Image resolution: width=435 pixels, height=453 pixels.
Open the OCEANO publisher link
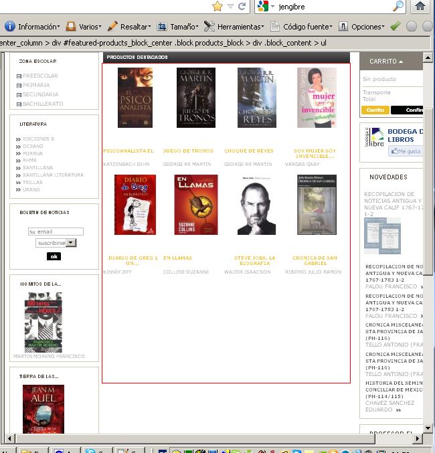point(33,146)
